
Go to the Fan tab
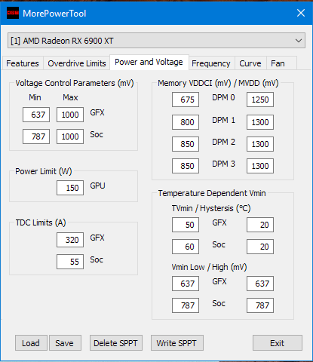[278, 63]
